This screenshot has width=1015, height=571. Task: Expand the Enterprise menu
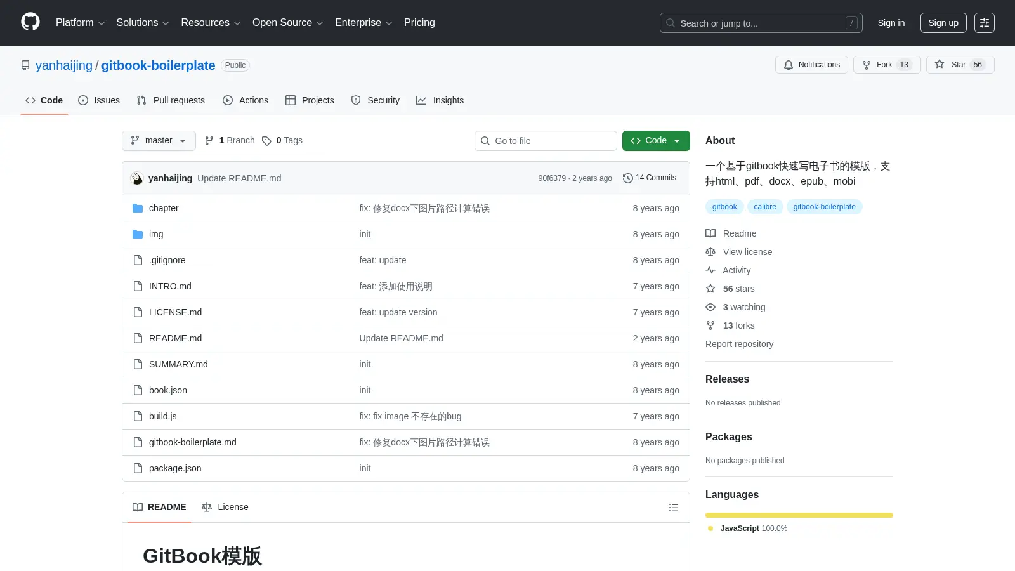(363, 23)
